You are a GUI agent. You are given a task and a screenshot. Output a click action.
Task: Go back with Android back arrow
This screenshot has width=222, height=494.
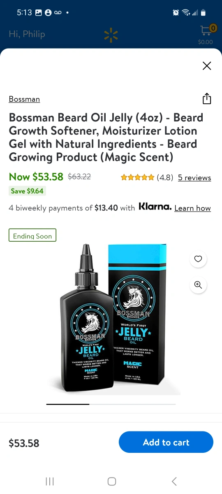[174, 481]
